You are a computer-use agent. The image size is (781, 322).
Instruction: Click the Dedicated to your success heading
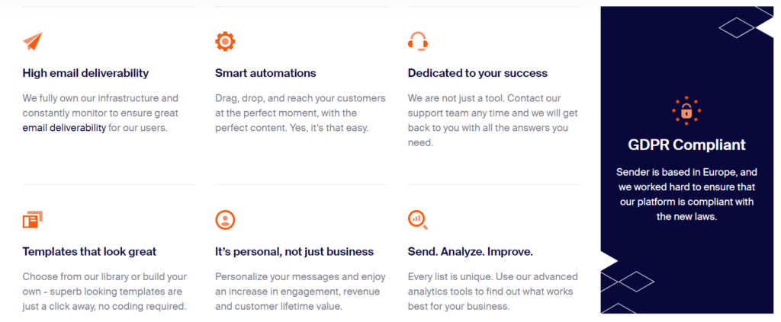coord(477,73)
